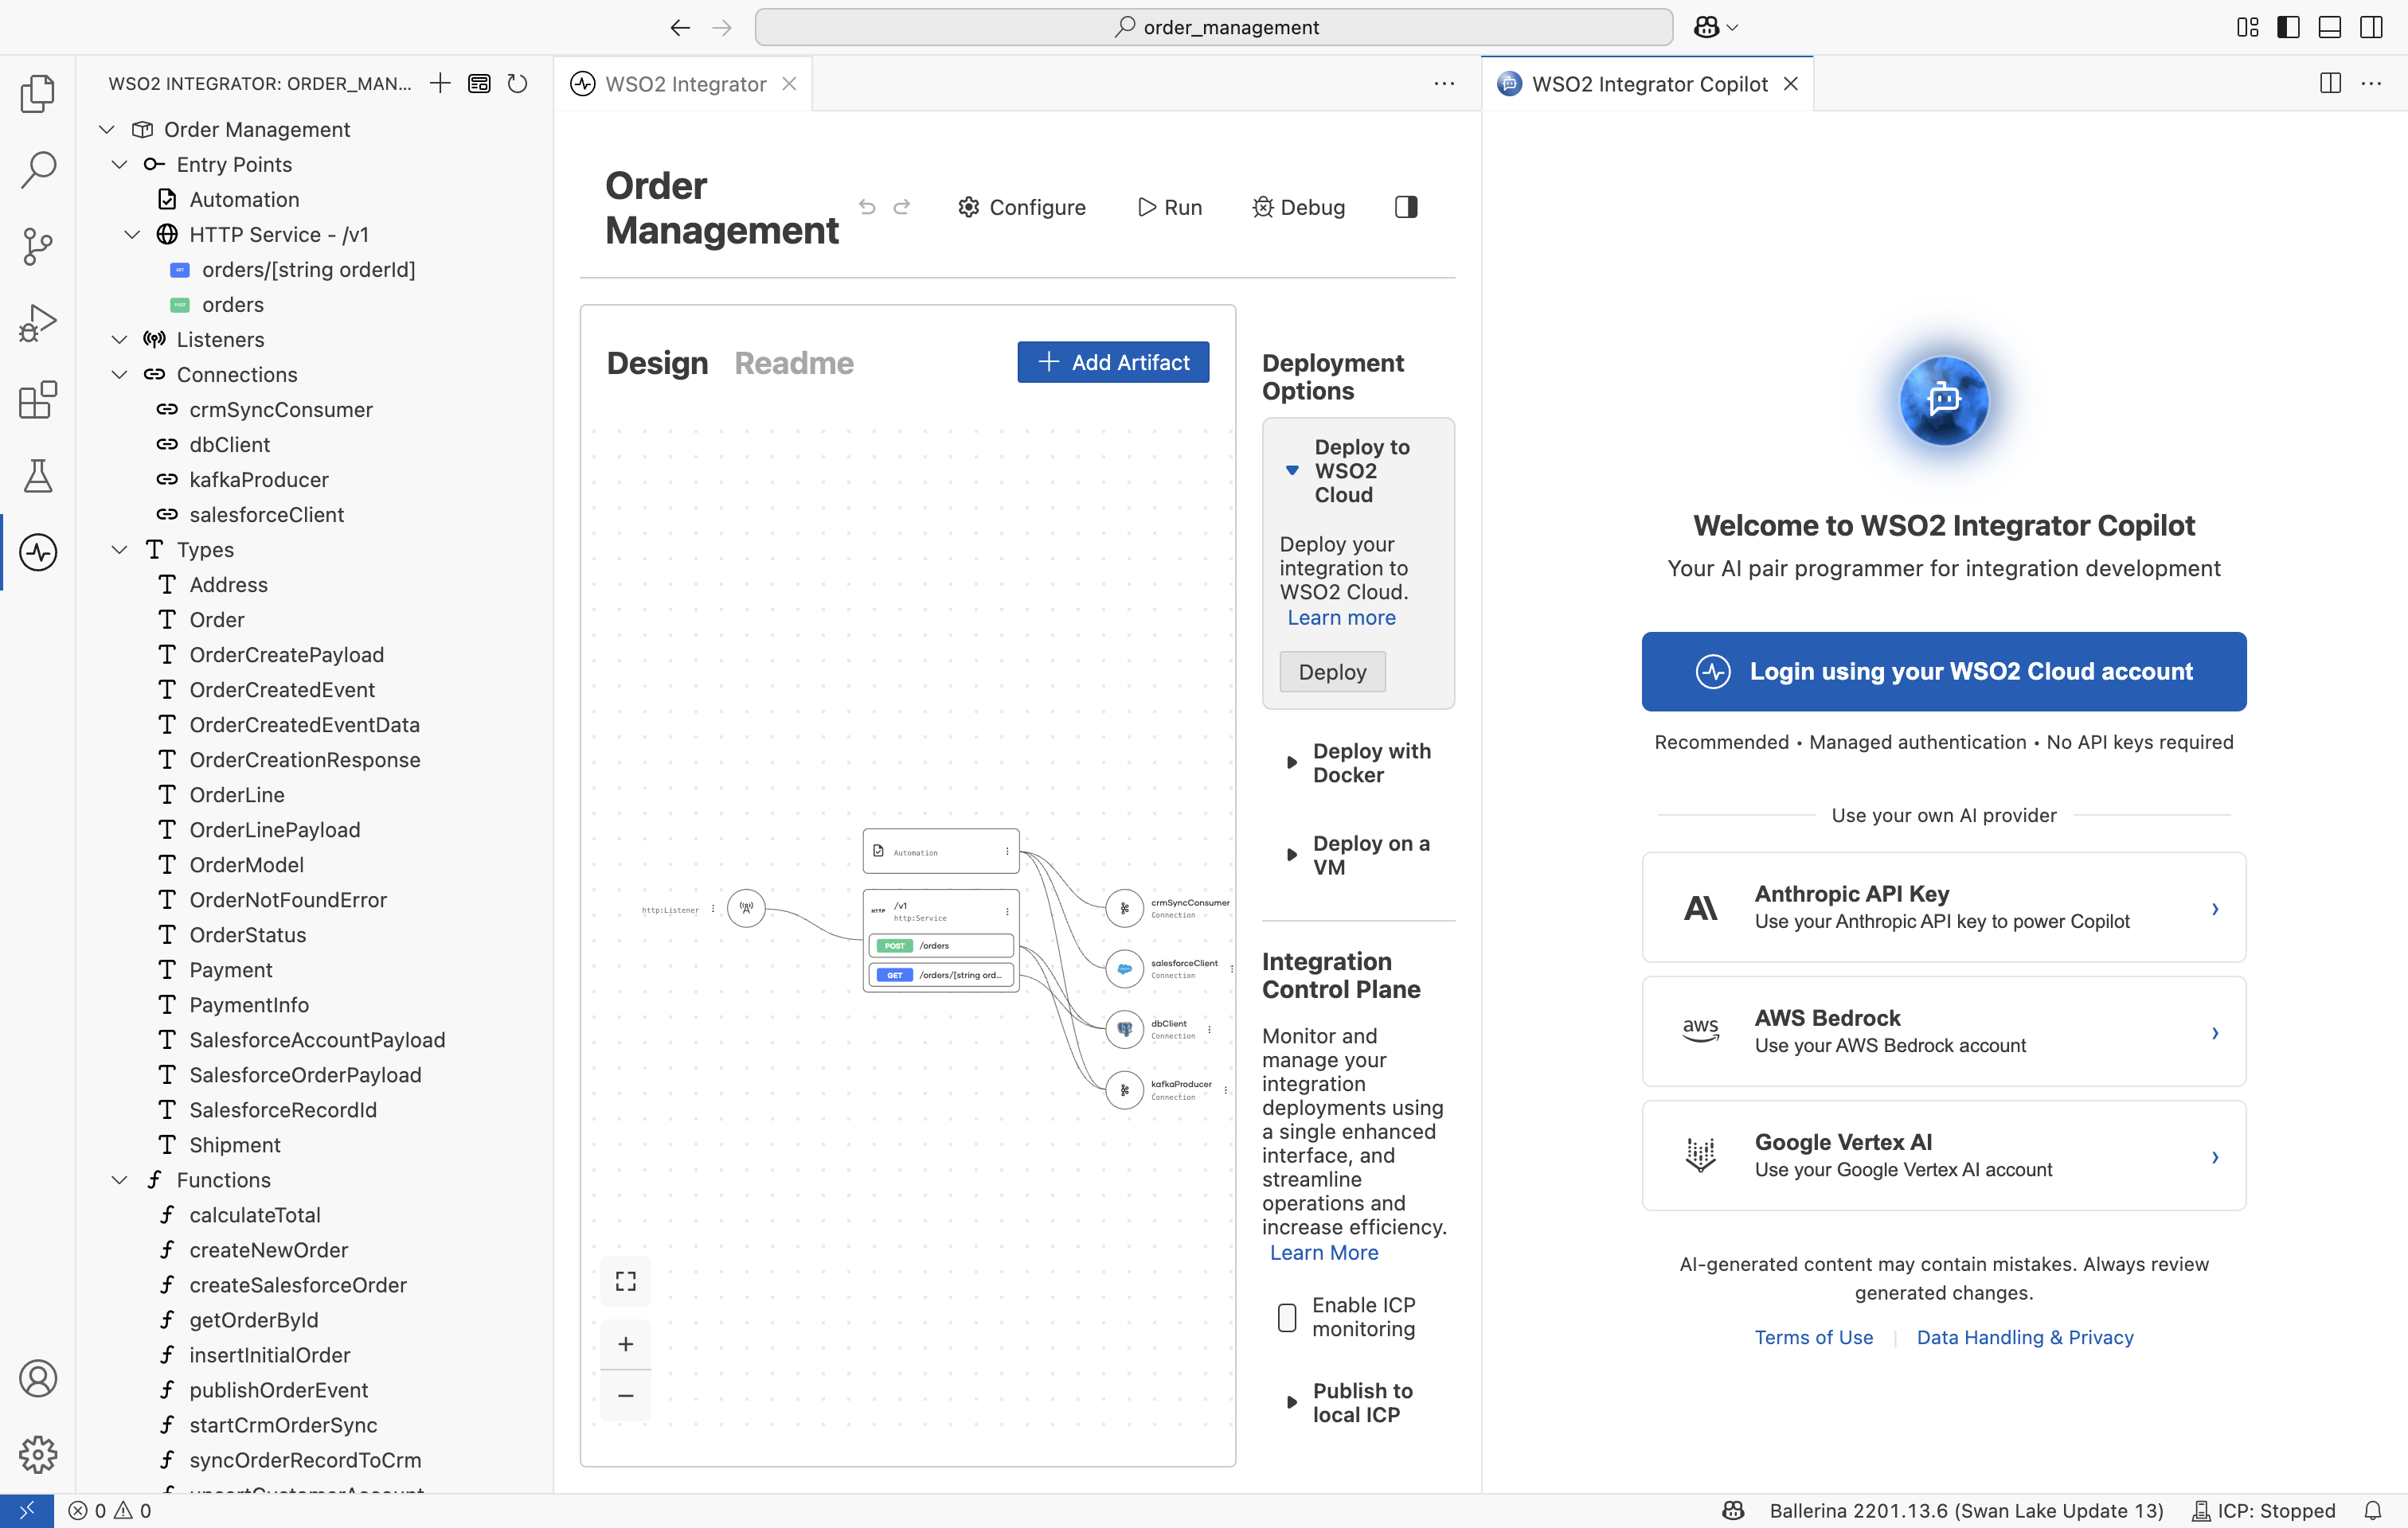Zoom in on the design diagram

(x=626, y=1344)
